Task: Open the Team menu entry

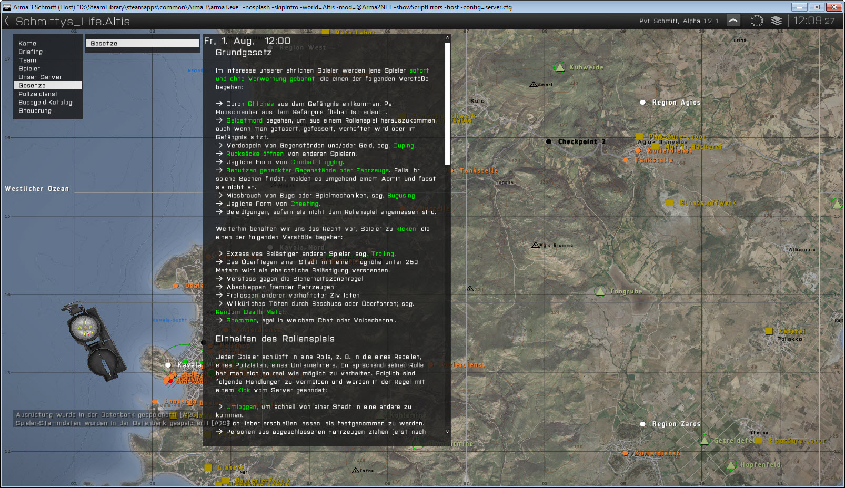Action: (x=27, y=60)
